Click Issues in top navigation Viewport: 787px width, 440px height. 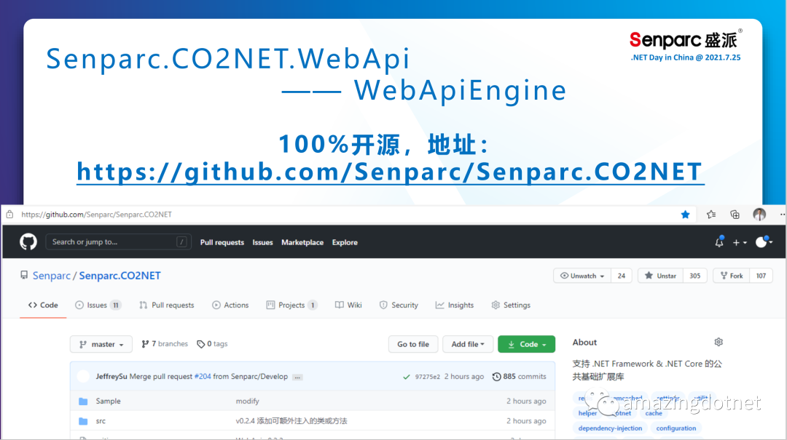coord(262,242)
